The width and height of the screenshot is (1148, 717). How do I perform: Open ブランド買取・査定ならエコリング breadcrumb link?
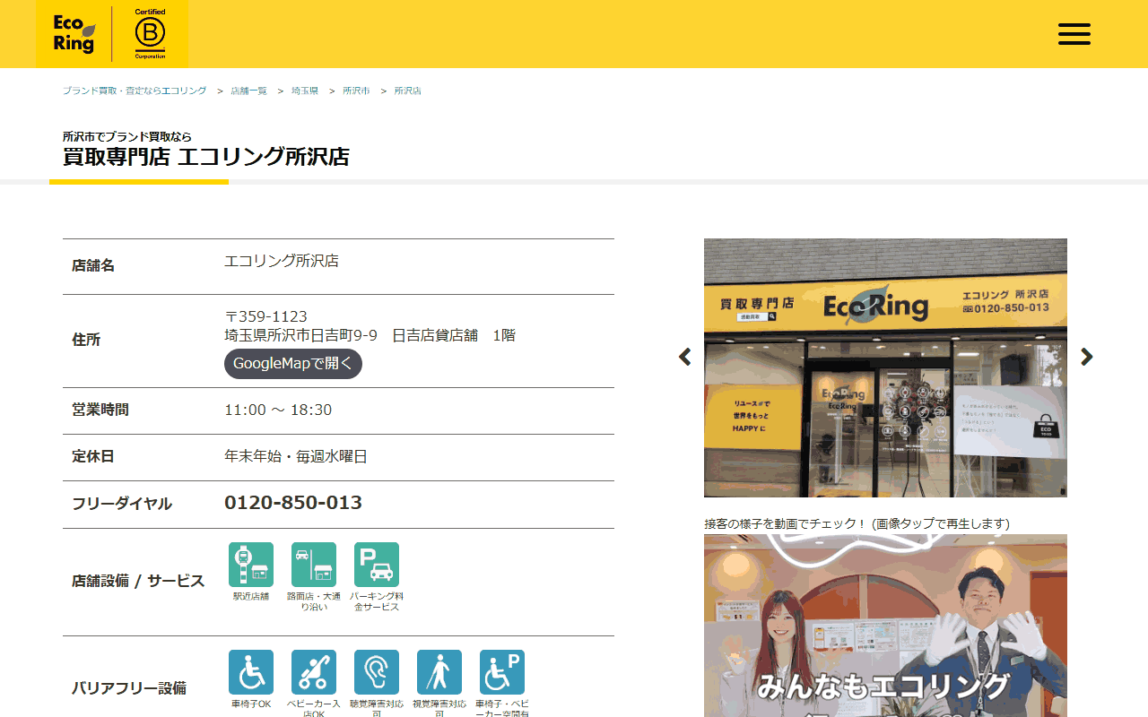point(135,91)
